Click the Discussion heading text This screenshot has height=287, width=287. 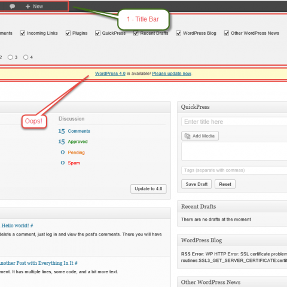(72, 119)
